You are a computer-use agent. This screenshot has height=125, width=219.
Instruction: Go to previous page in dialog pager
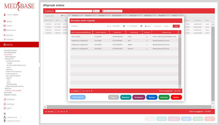[74, 91]
